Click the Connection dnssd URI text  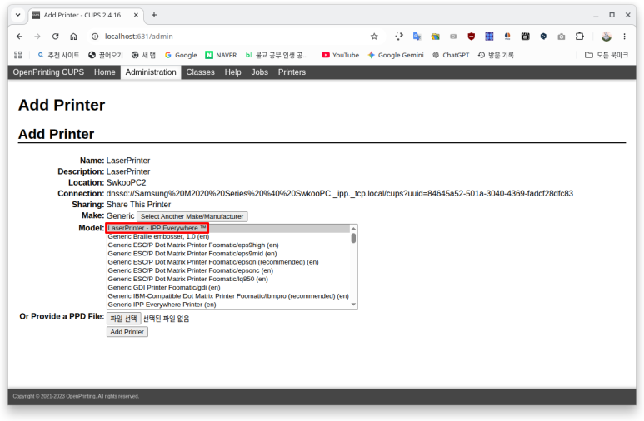340,194
